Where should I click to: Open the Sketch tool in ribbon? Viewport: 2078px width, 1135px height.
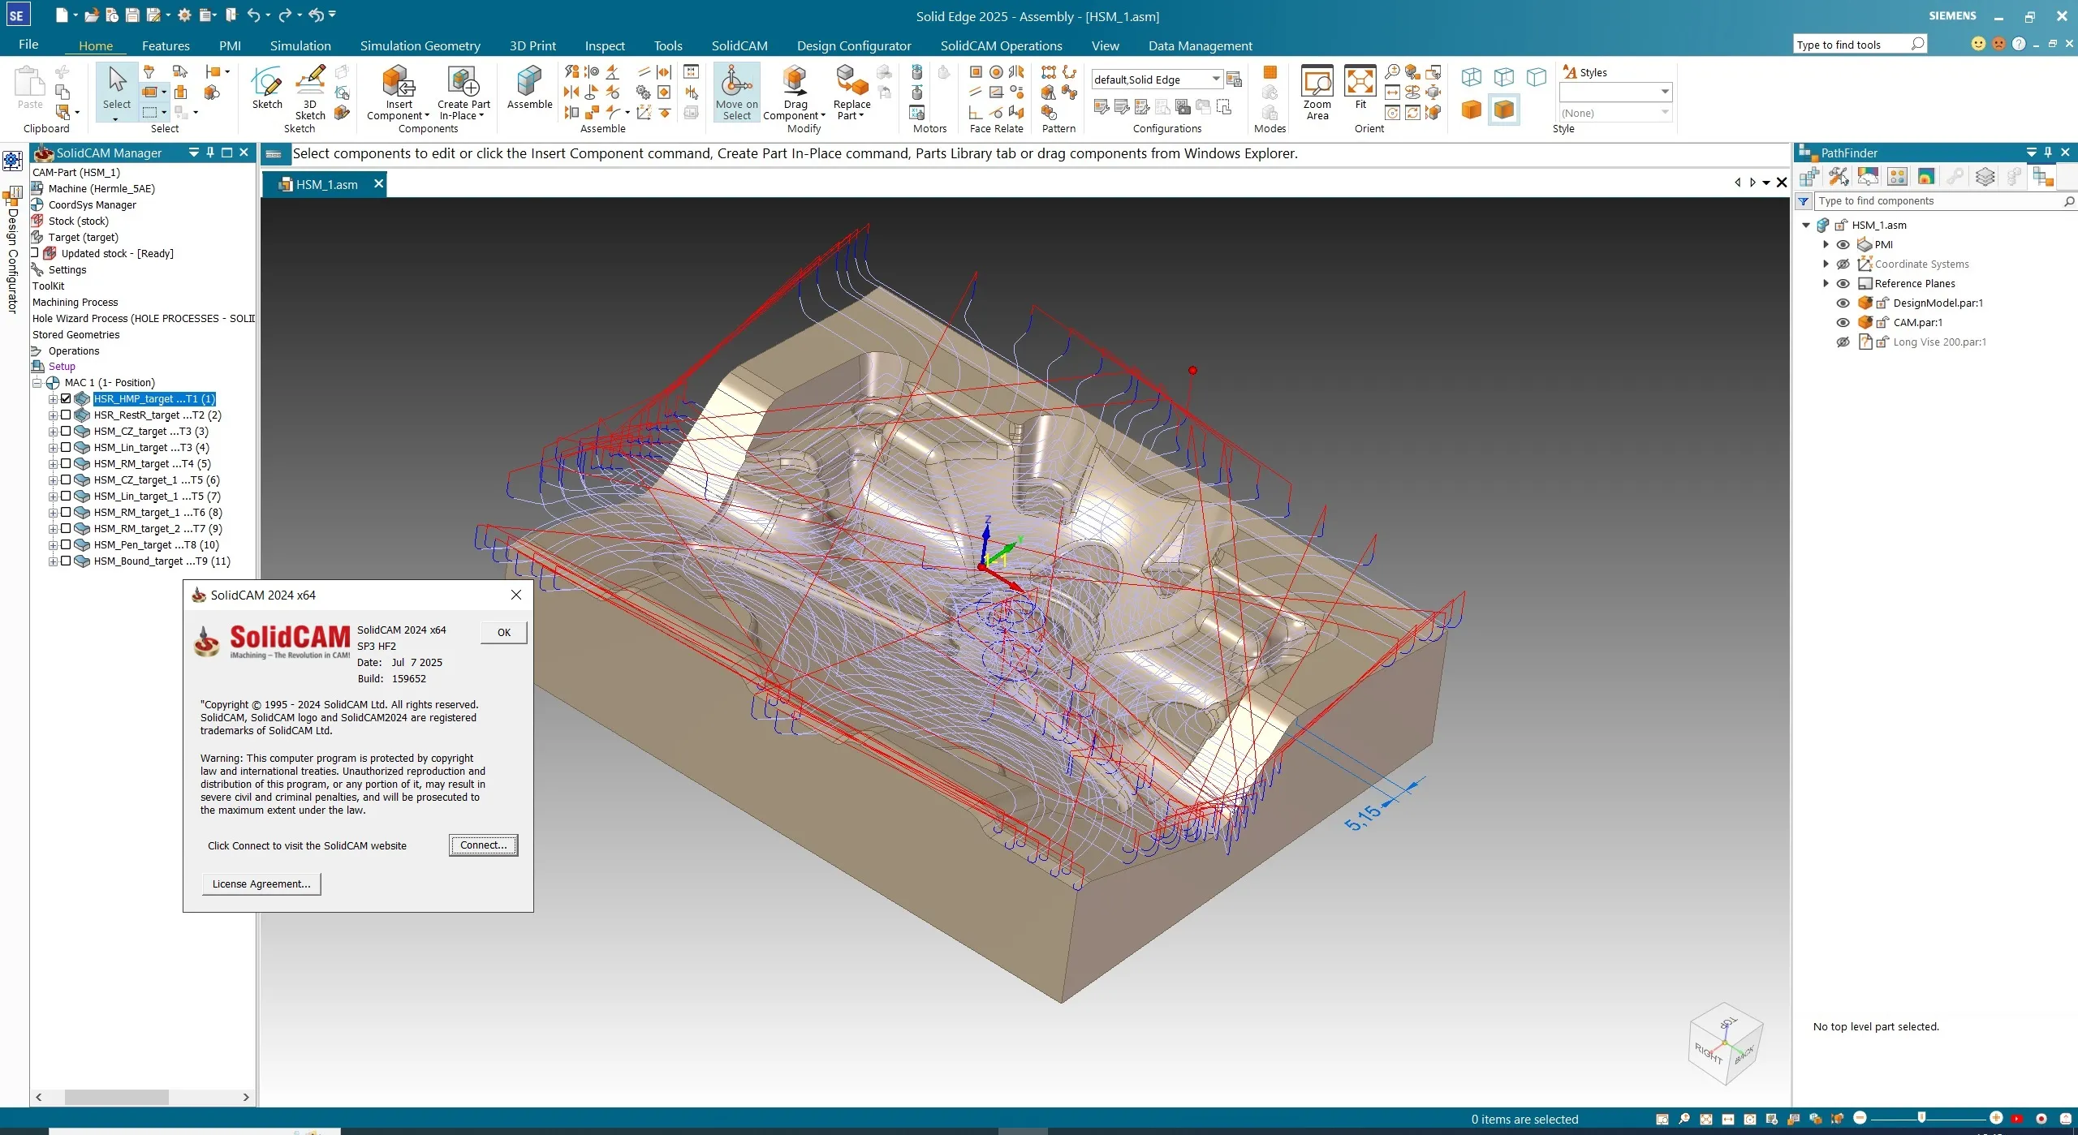click(266, 88)
